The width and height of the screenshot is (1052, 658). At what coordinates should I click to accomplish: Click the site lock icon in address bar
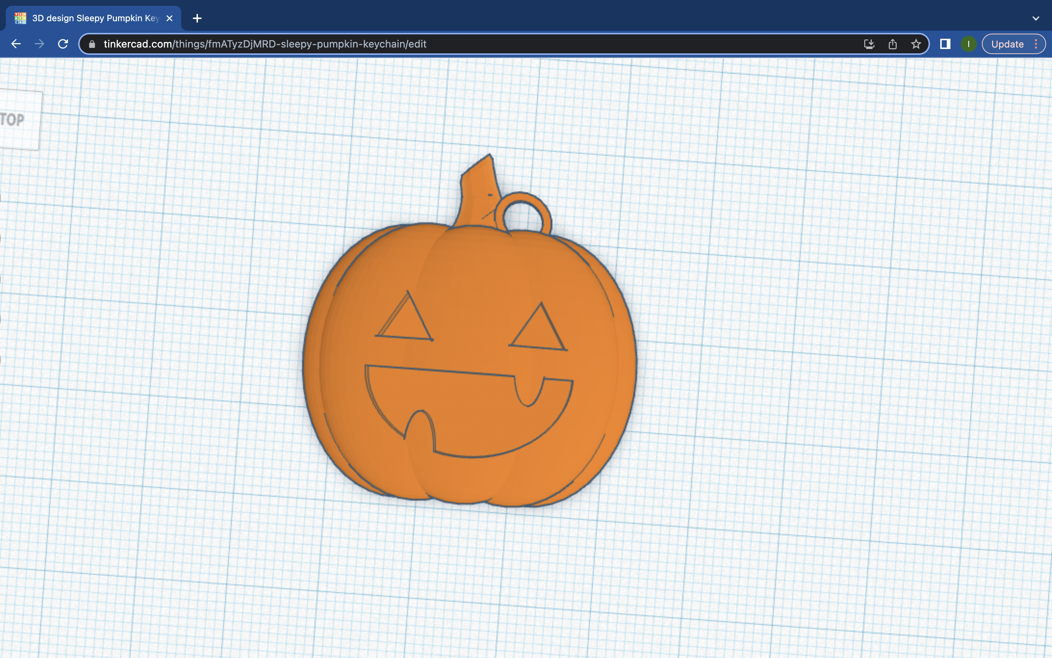(92, 44)
